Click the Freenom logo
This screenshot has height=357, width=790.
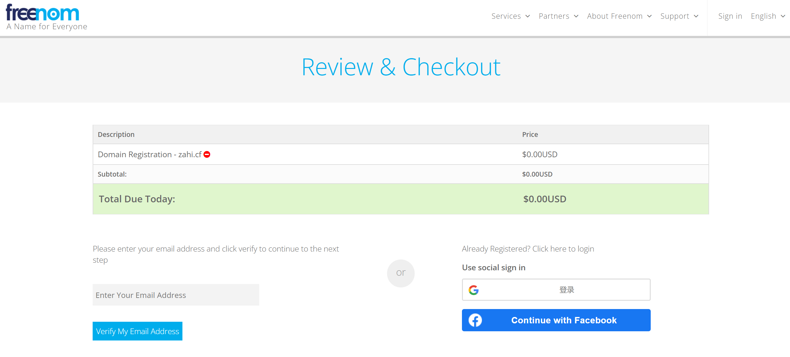click(x=43, y=13)
